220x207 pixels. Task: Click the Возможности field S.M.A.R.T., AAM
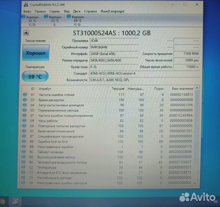tap(144, 80)
